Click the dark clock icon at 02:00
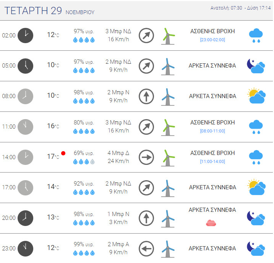 [26, 35]
